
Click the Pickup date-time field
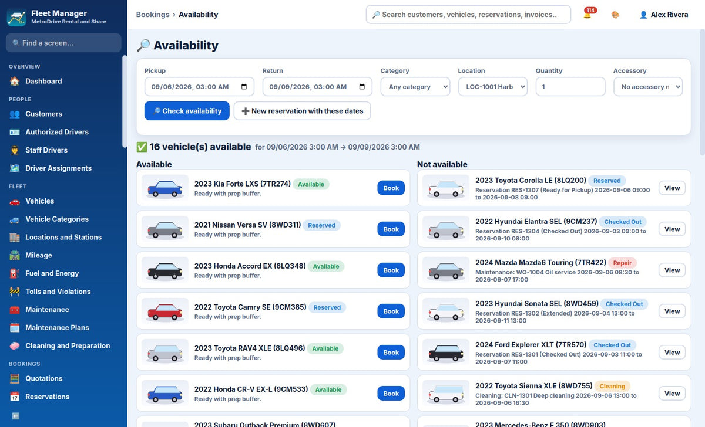coord(199,87)
